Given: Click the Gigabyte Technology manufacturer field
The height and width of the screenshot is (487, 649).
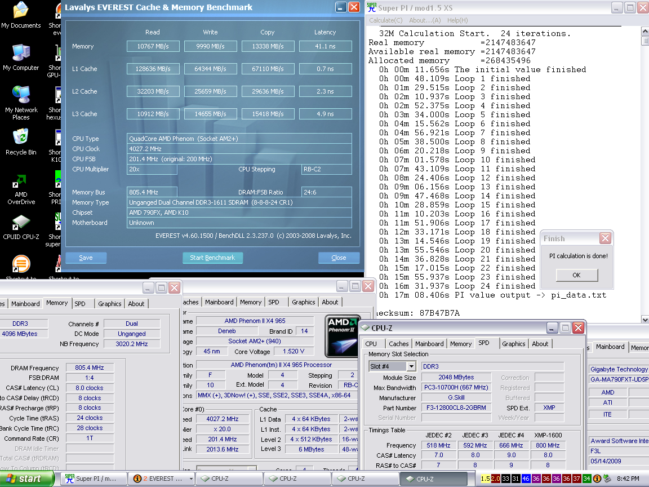Looking at the screenshot, I should click(619, 369).
